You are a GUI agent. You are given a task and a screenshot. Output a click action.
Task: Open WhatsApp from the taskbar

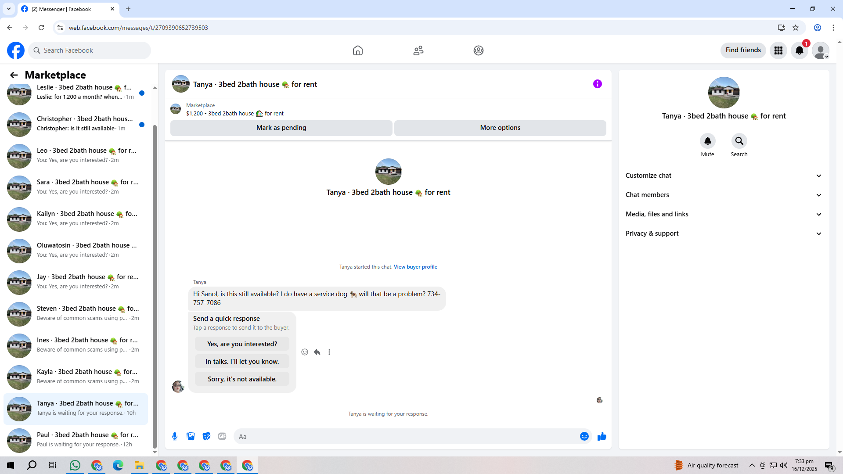[x=75, y=465]
